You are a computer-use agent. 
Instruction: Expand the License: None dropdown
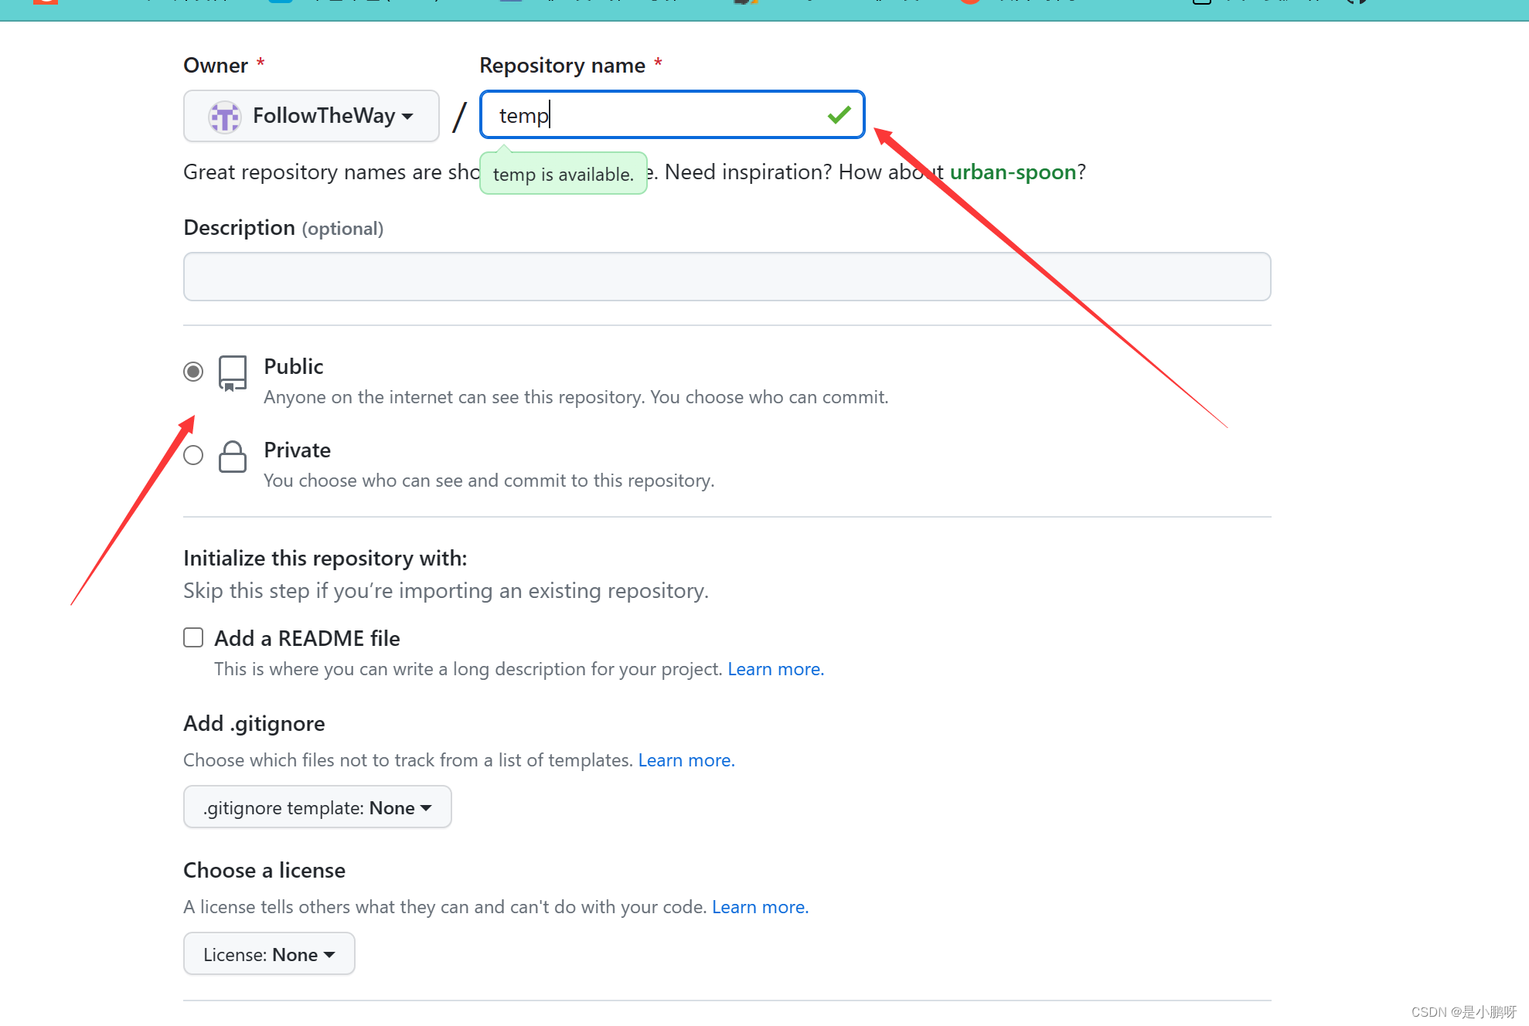point(269,954)
